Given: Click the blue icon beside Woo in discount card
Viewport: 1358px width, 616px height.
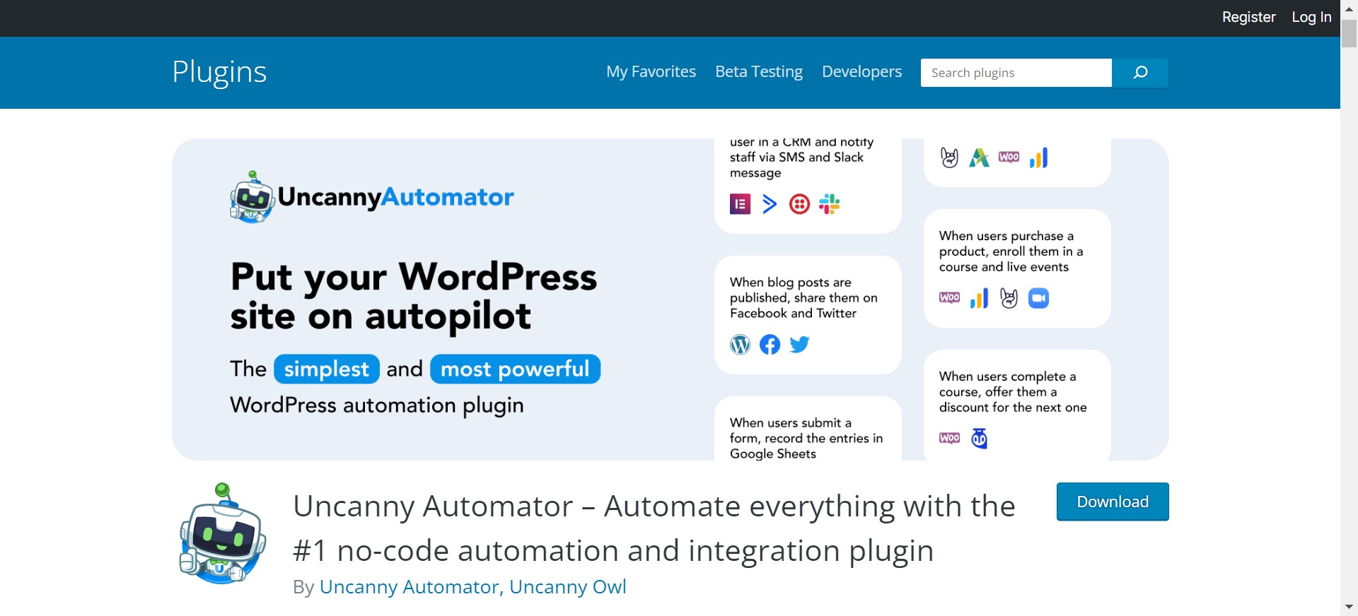Looking at the screenshot, I should point(979,438).
